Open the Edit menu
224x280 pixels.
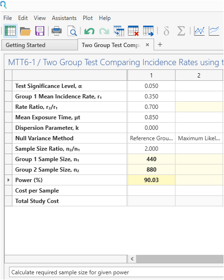(23, 18)
